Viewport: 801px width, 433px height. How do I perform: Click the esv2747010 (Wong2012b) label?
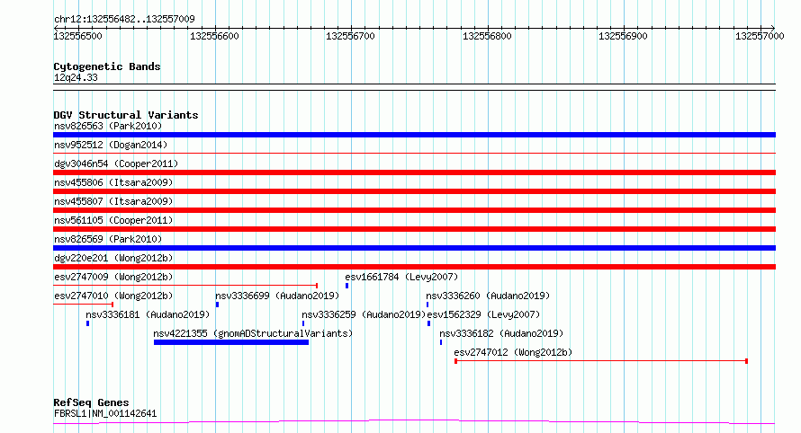click(113, 296)
